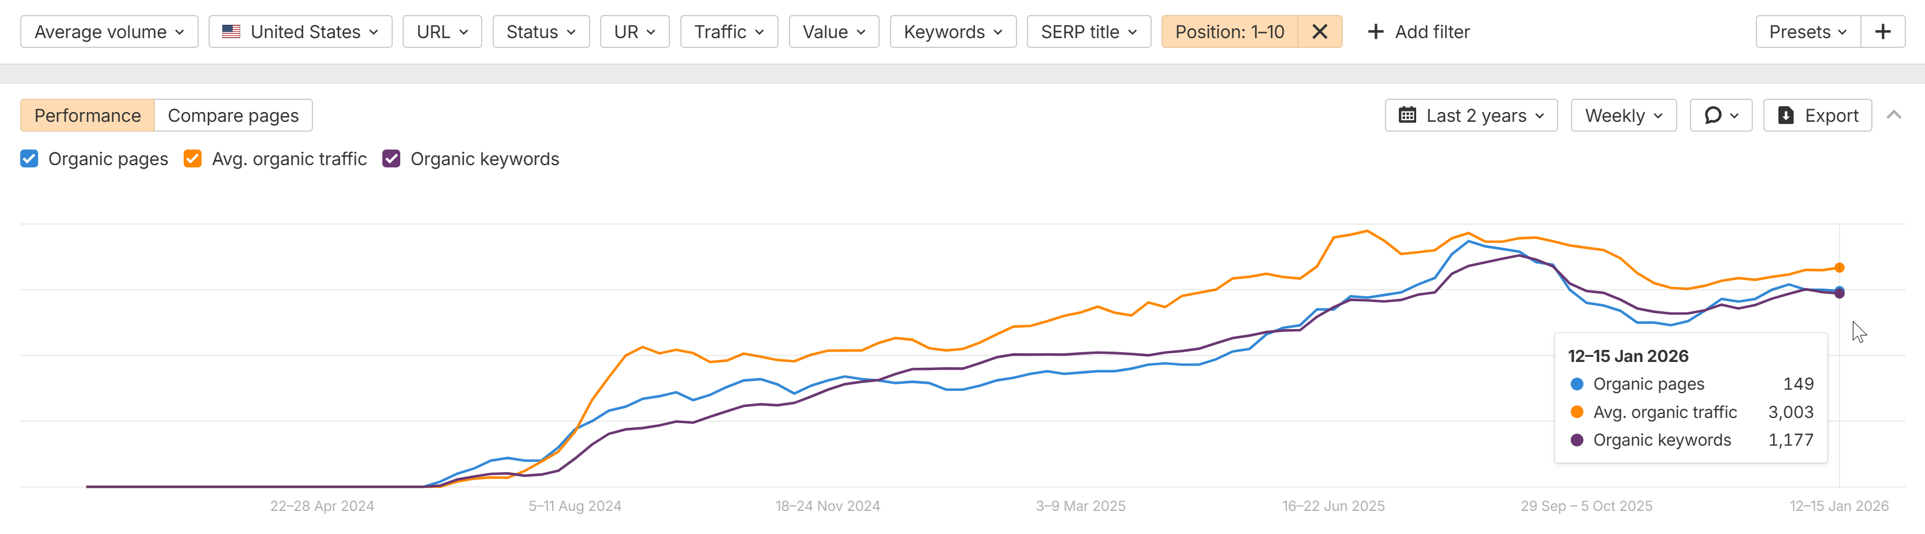Screen dimensions: 1925x534
Task: Open the annotations speech bubble menu
Action: click(x=1720, y=116)
